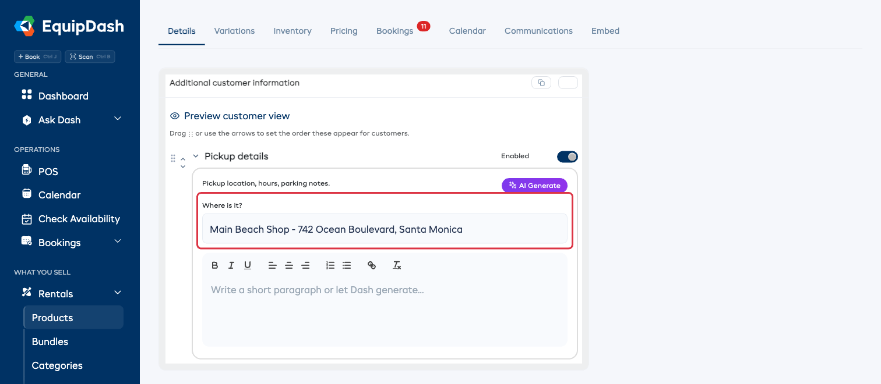Toggle the Pickup details Enabled switch
The width and height of the screenshot is (881, 384).
click(568, 157)
